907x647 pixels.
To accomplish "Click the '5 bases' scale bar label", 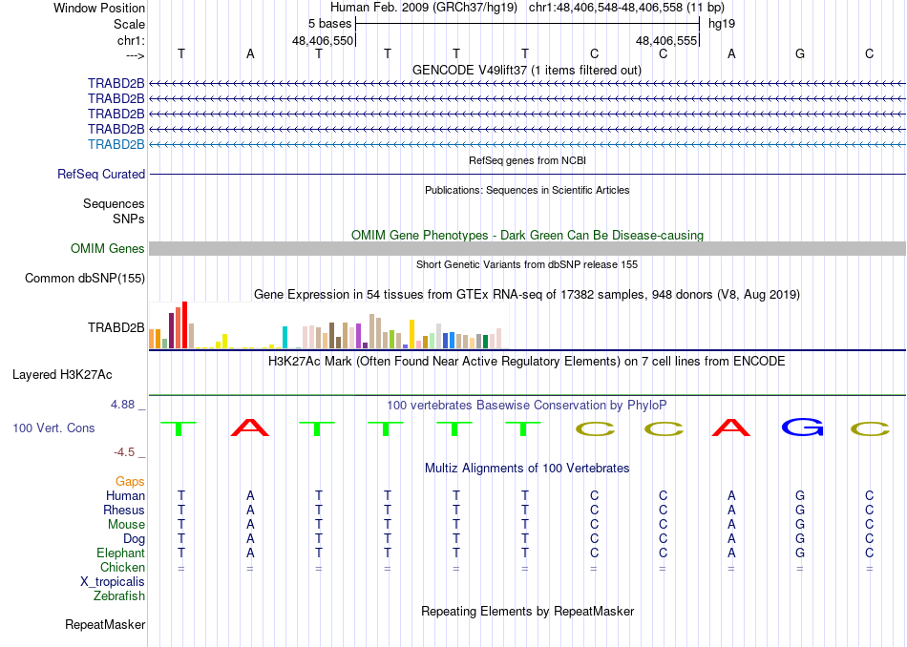I will coord(329,24).
